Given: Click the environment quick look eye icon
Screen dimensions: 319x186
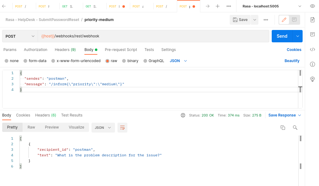Looking at the screenshot, I should (x=312, y=6).
